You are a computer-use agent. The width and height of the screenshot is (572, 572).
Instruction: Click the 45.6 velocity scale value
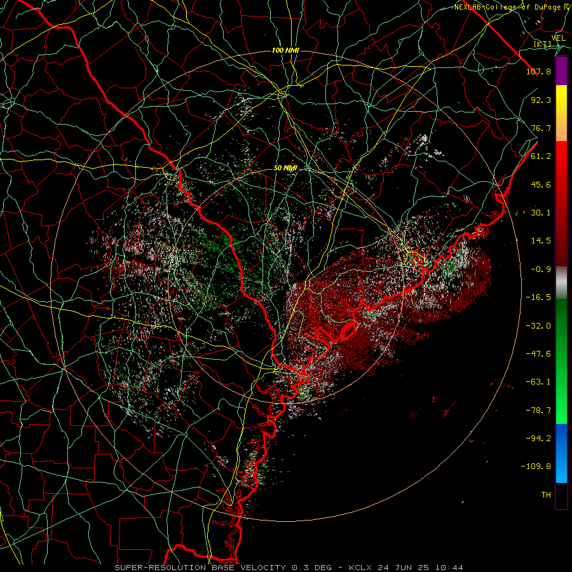tap(541, 184)
